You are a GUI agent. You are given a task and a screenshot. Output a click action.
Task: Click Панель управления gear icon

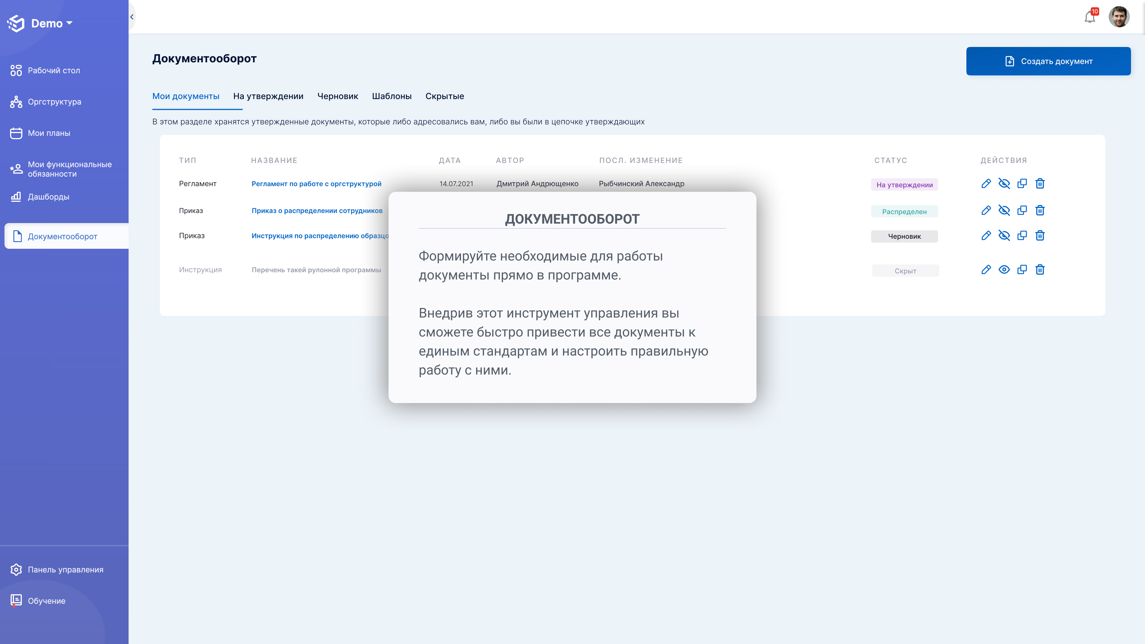[16, 569]
